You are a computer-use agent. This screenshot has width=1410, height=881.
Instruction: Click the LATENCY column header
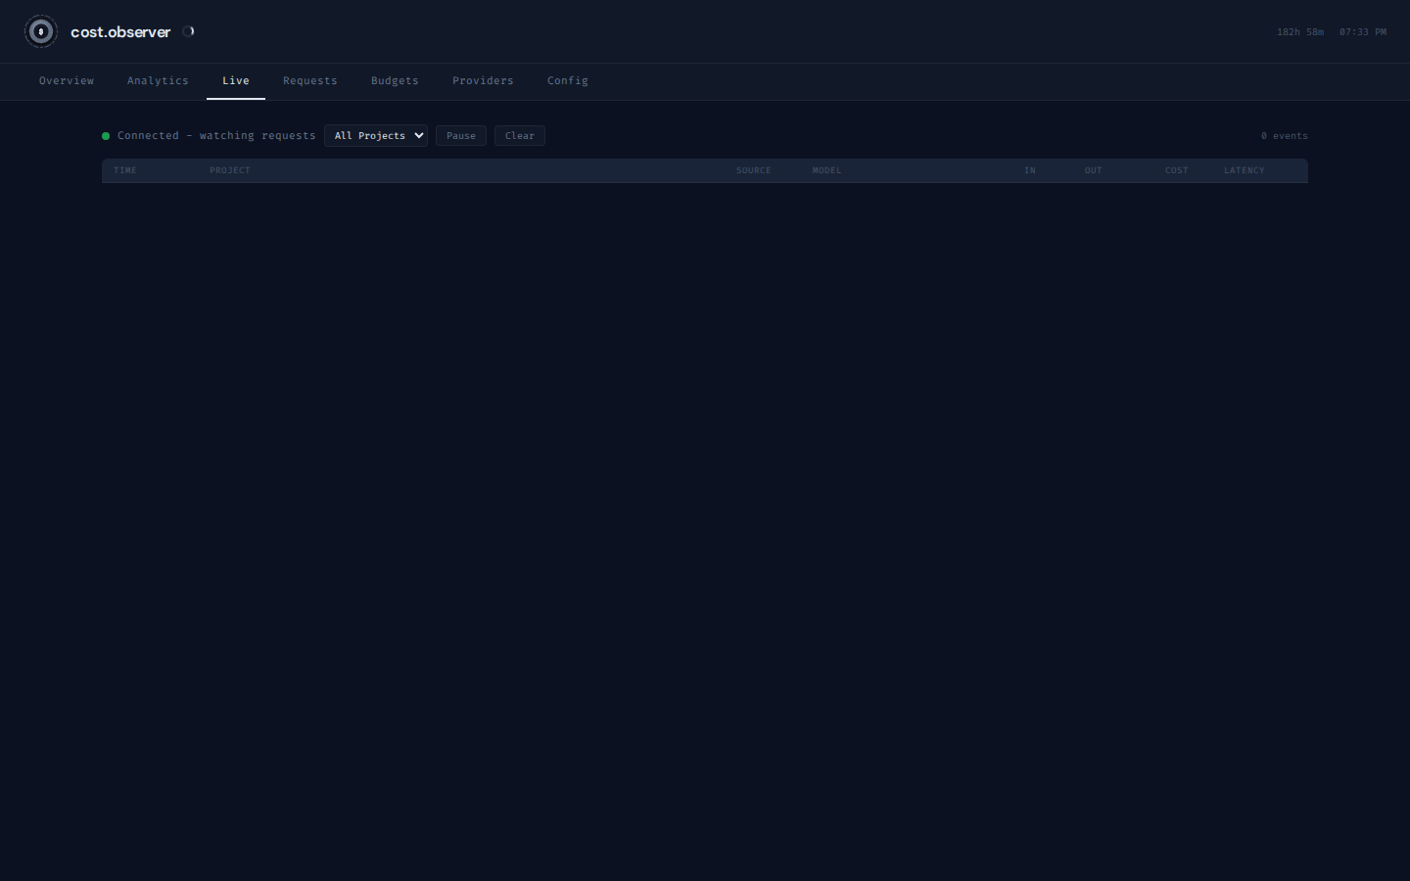coord(1245,170)
